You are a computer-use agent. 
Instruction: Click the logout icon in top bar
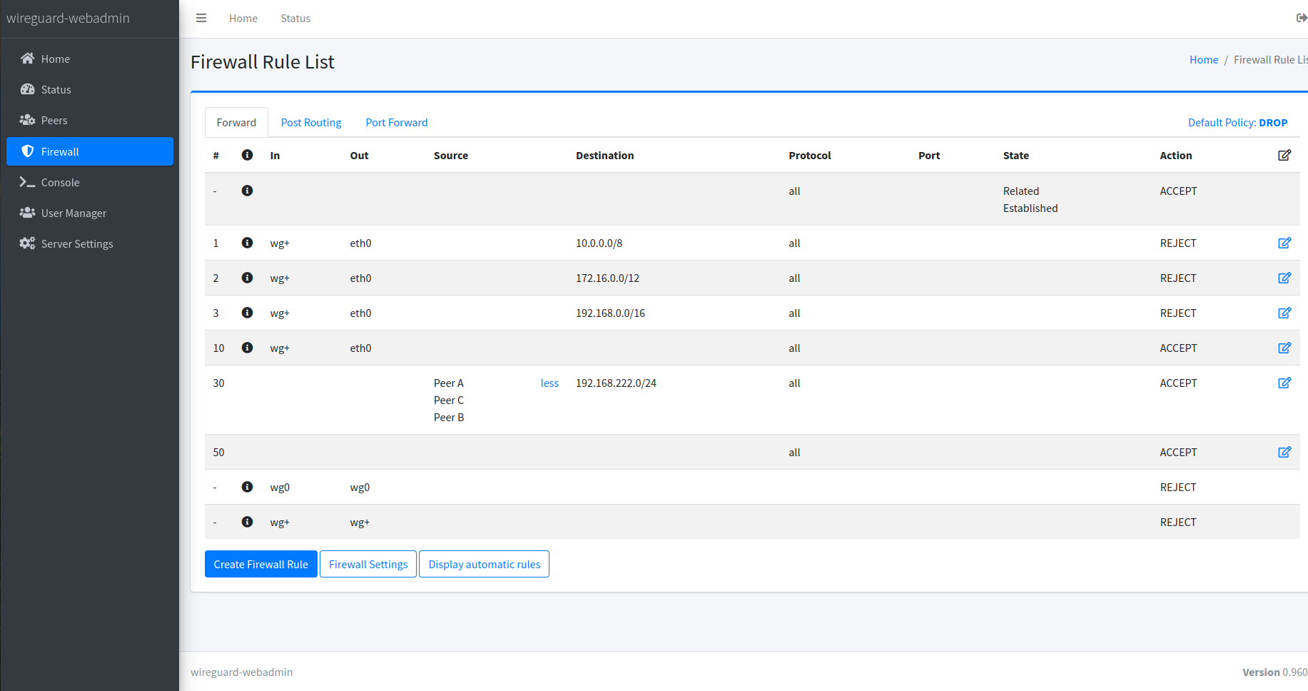pyautogui.click(x=1301, y=19)
